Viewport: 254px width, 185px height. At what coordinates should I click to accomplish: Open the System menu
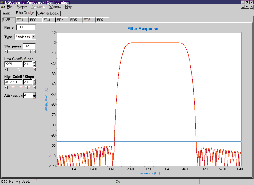coord(22,7)
